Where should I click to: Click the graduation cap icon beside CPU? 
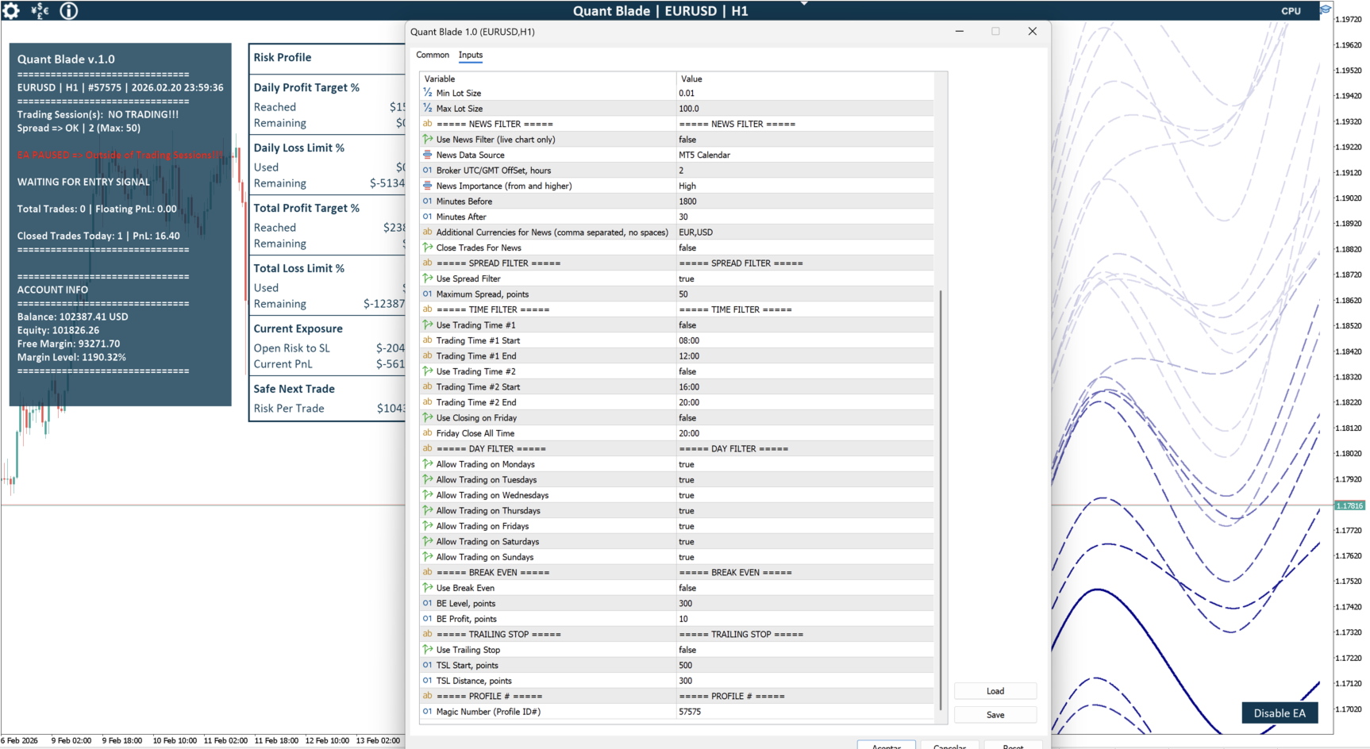(x=1325, y=10)
